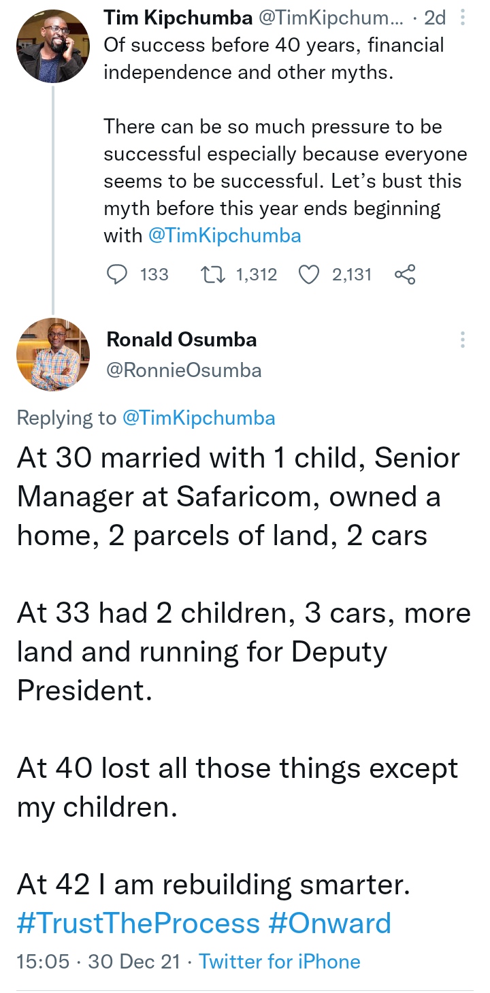Open three-dot menu on Tim Kipchumba's tweet

click(x=463, y=18)
